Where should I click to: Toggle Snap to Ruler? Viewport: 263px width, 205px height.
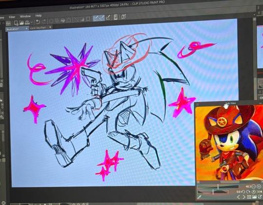click(x=96, y=19)
